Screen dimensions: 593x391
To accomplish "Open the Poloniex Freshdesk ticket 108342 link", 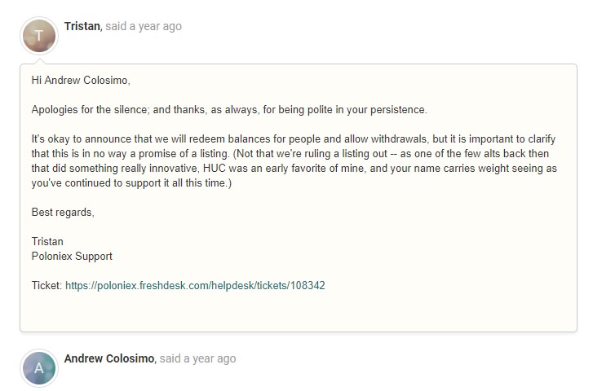I will 195,285.
